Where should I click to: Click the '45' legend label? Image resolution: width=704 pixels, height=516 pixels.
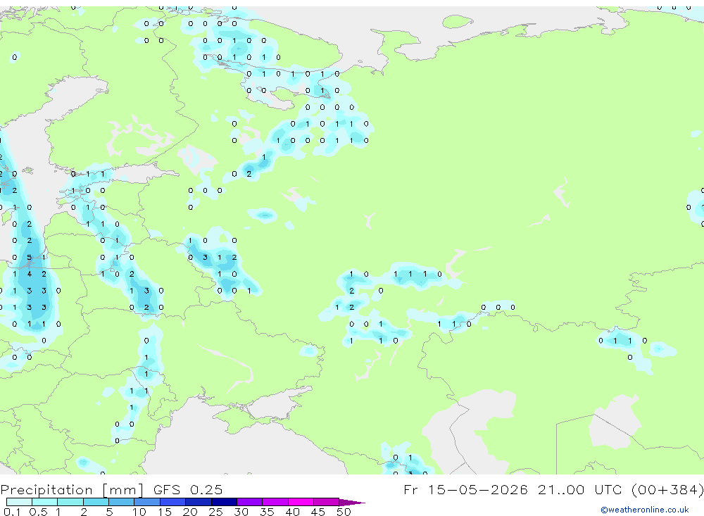pos(318,512)
